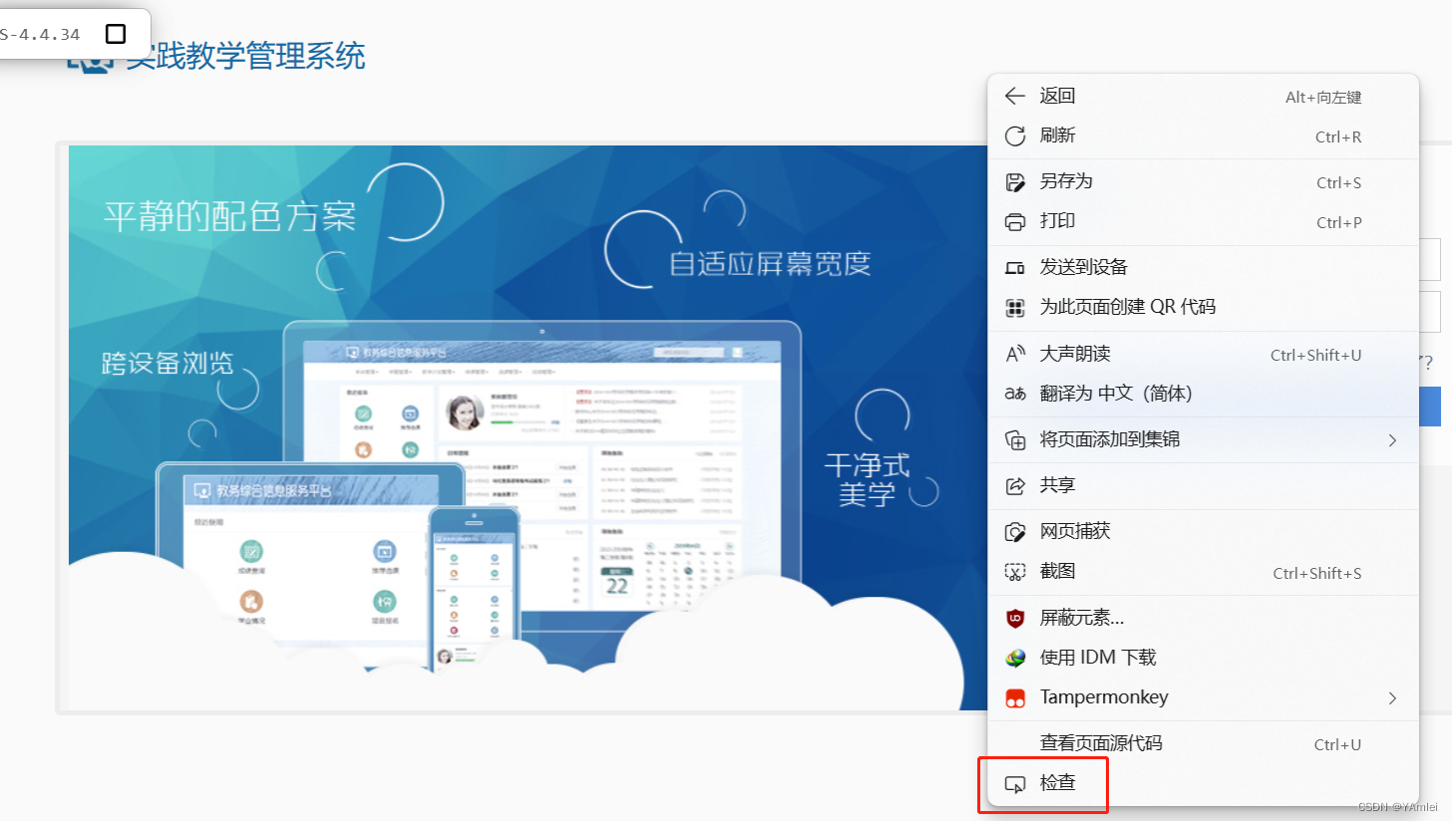
Task: Choose 使用 IDM 下载 entry
Action: [x=1203, y=658]
